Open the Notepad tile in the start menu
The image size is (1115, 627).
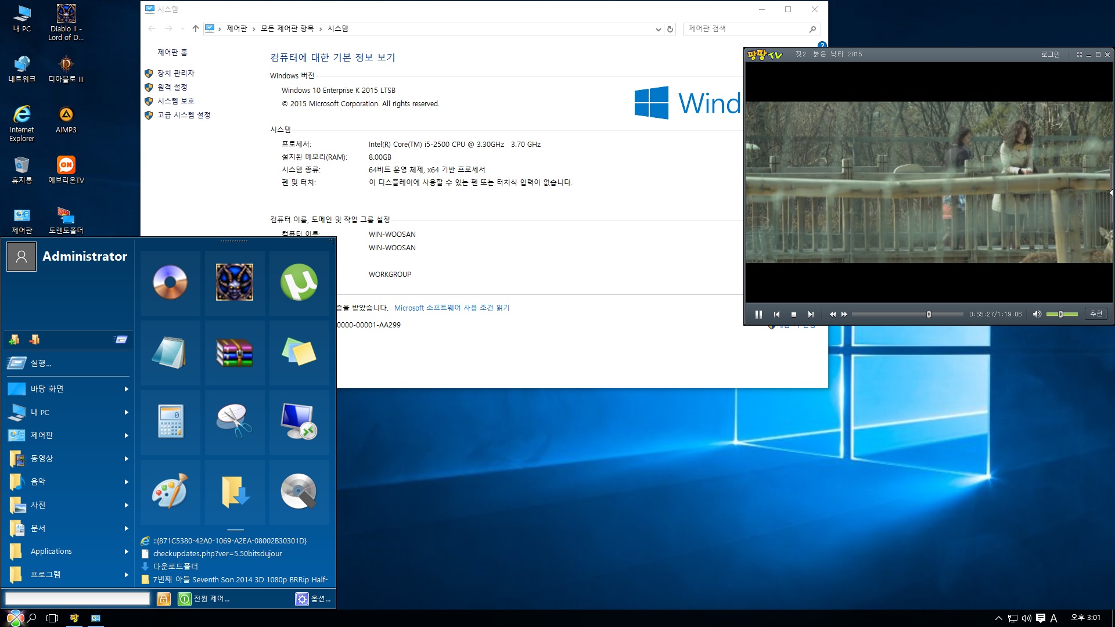pos(170,352)
